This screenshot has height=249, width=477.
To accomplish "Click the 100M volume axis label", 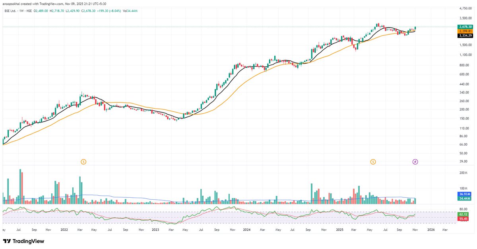I will 463,188.
